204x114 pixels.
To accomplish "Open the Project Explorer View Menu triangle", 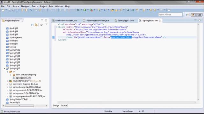I will pos(47,24).
